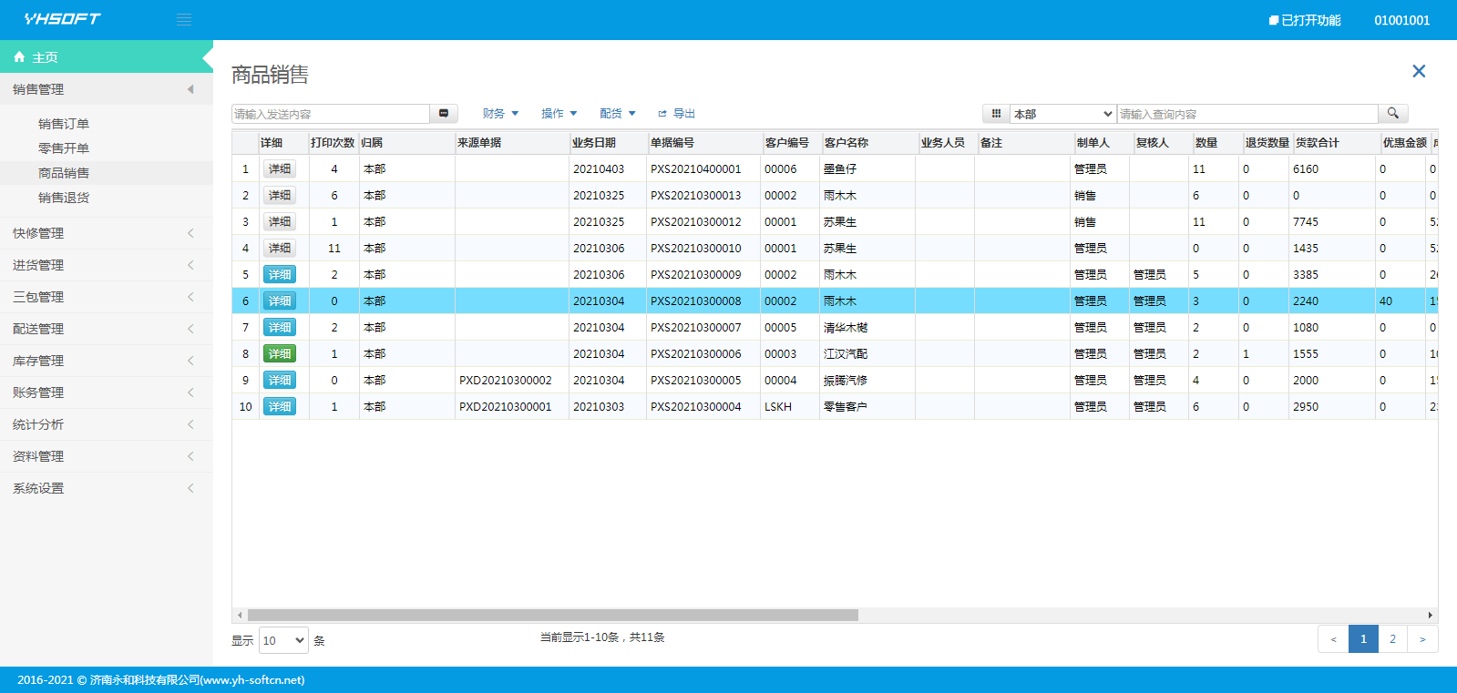Click the YHSOFT logo

tap(62, 19)
